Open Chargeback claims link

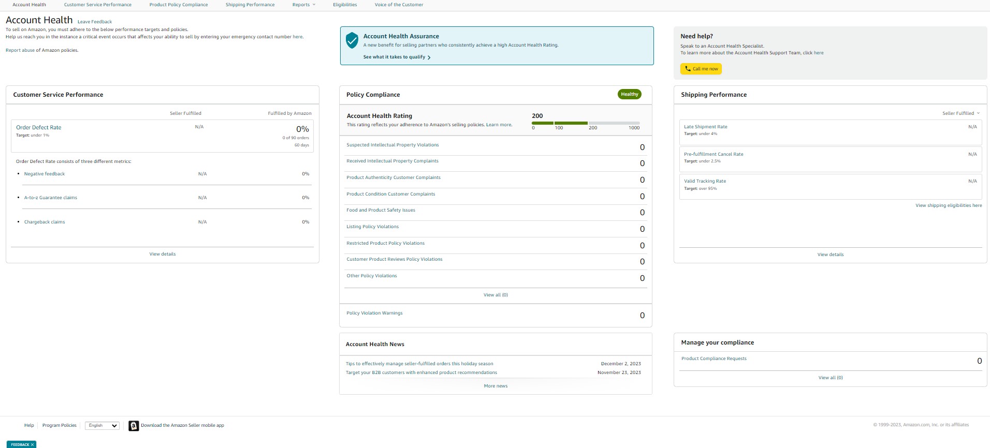coord(45,222)
